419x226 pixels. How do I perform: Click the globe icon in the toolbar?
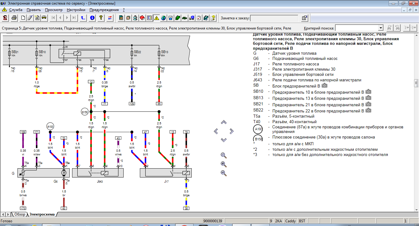[x=163, y=18]
